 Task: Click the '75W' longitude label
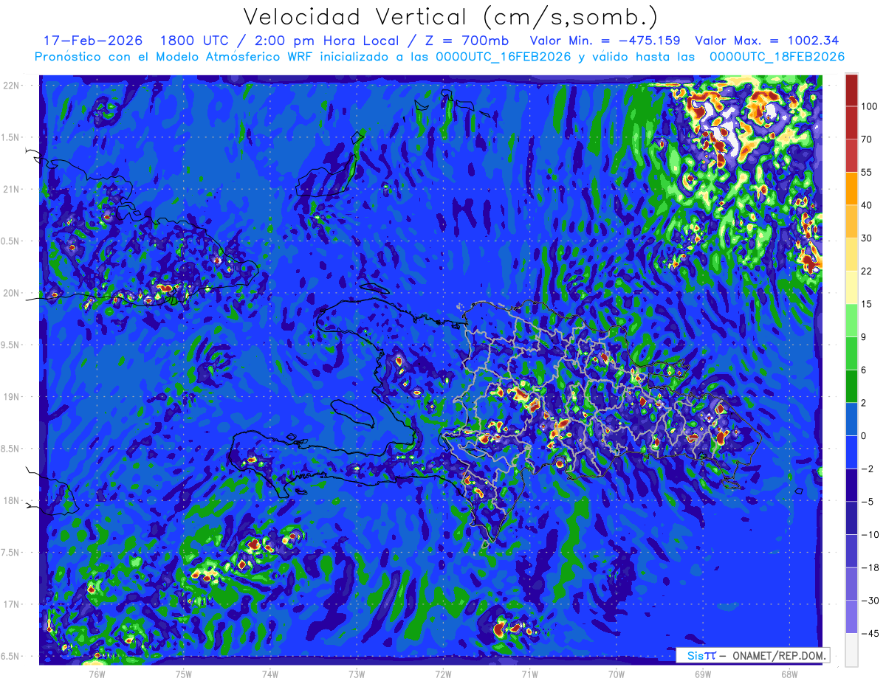(x=184, y=674)
